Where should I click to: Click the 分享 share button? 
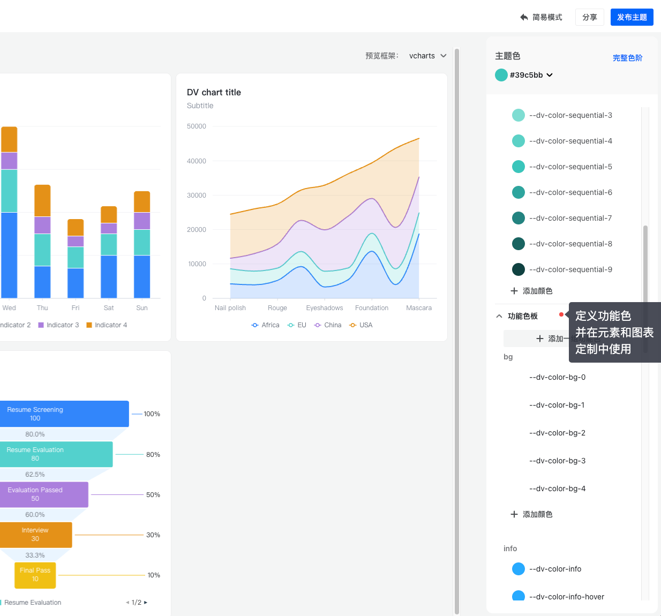pos(589,17)
